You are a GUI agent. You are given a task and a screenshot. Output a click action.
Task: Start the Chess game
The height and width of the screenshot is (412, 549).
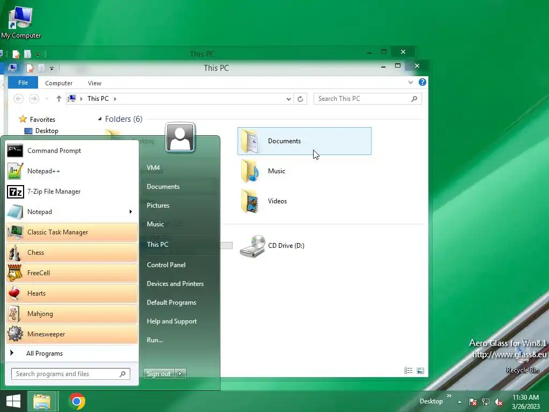pyautogui.click(x=72, y=252)
